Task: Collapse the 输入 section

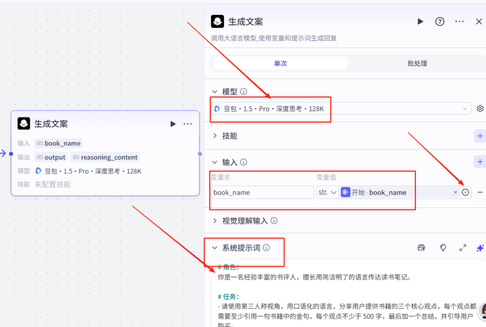Action: [x=215, y=162]
